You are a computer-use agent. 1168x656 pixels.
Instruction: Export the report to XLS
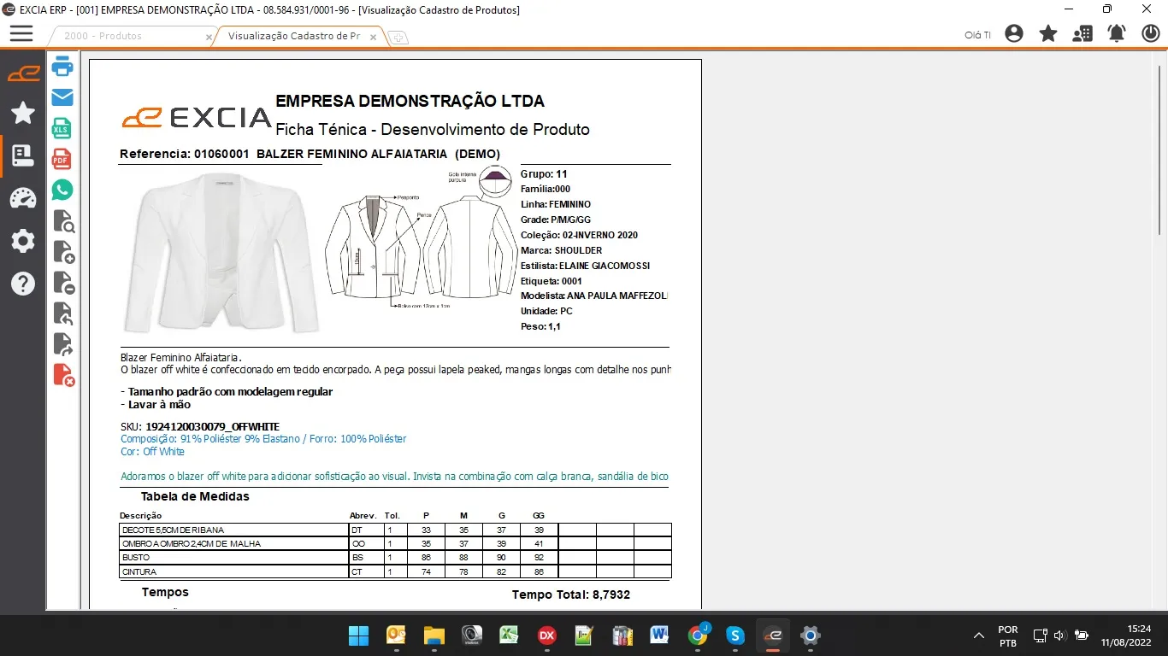click(x=62, y=128)
